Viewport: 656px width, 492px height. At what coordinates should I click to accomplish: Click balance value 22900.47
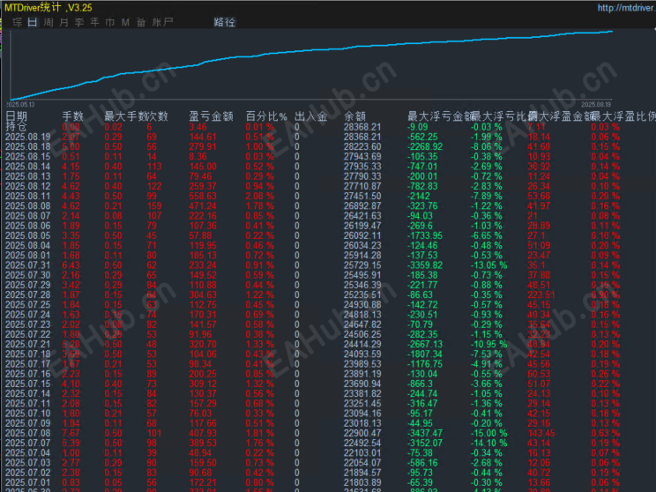tap(362, 433)
